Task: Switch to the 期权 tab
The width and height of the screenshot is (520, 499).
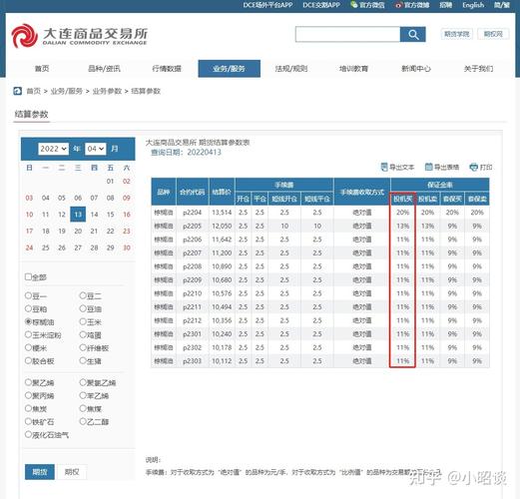Action: (72, 472)
